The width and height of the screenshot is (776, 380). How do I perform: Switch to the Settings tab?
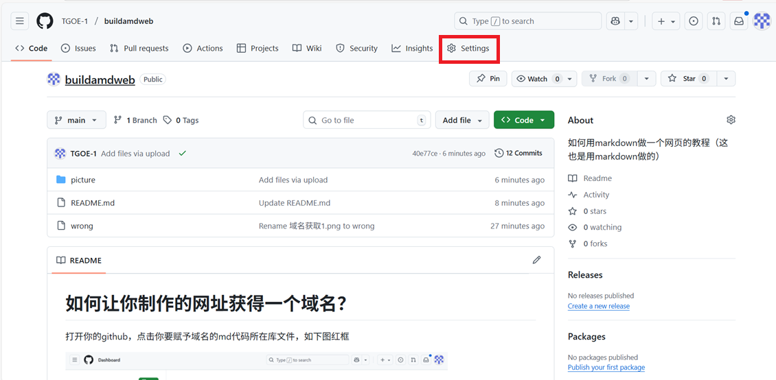[x=468, y=49]
